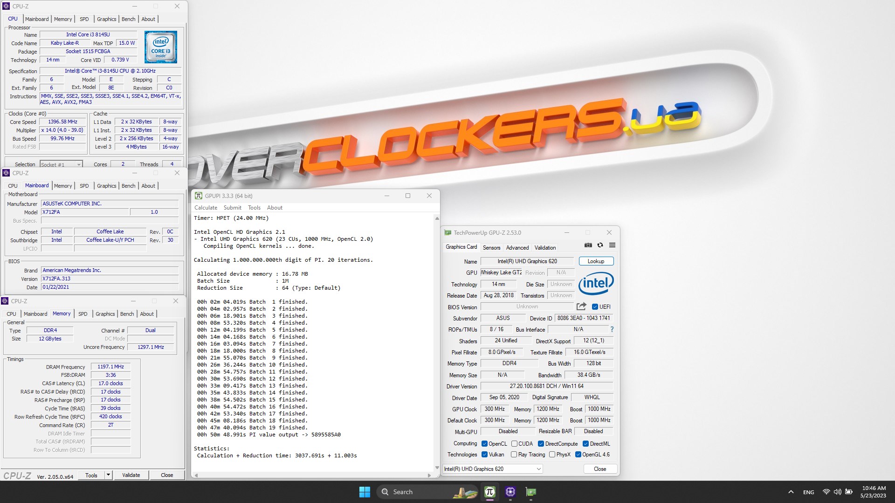The image size is (895, 503).
Task: Open Windows Start button
Action: (x=365, y=492)
